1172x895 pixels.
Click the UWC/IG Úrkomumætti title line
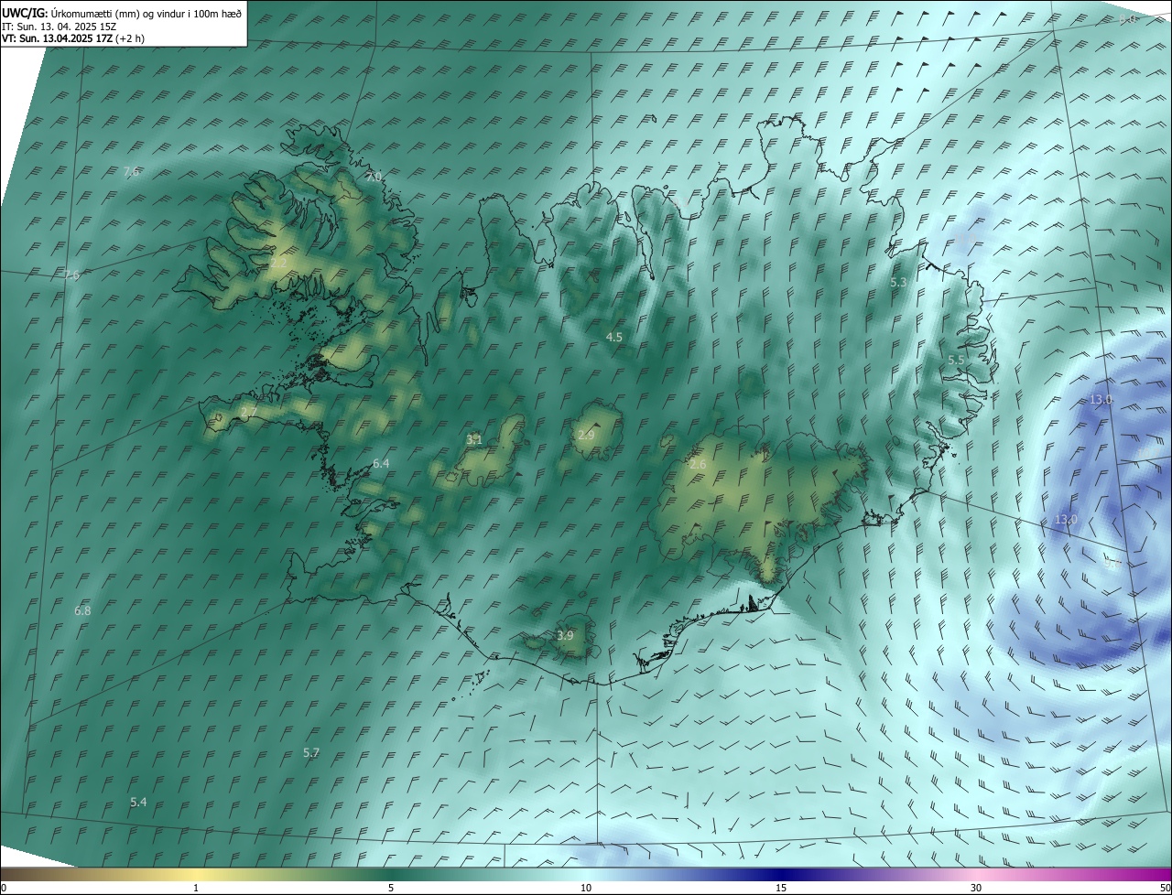[x=122, y=12]
